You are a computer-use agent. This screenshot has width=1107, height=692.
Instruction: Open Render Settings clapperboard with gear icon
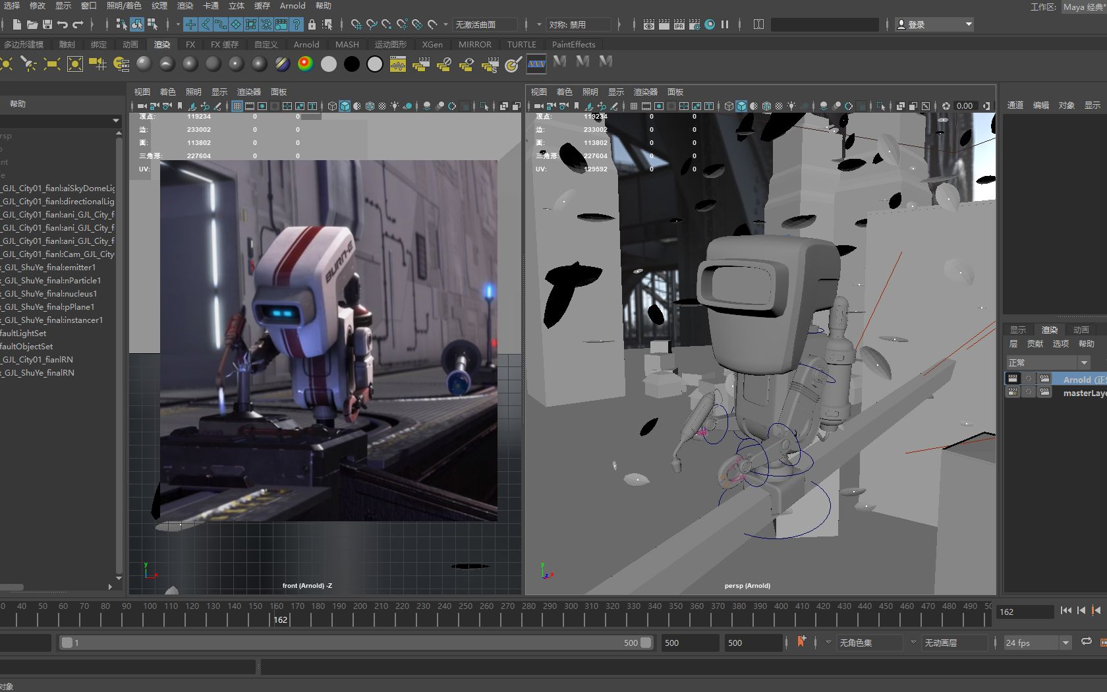click(x=695, y=24)
